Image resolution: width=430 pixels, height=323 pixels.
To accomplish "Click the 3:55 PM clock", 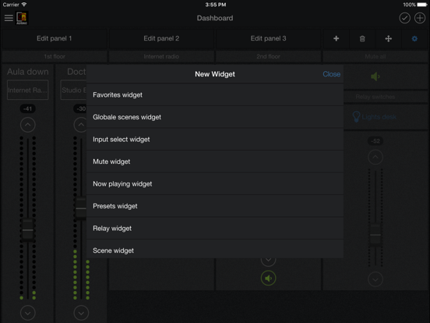I will 216,5.
